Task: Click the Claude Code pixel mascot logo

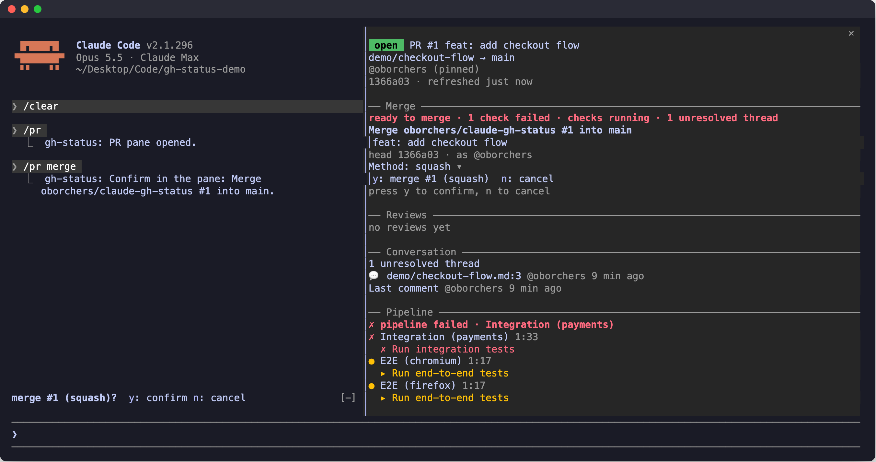Action: click(40, 56)
